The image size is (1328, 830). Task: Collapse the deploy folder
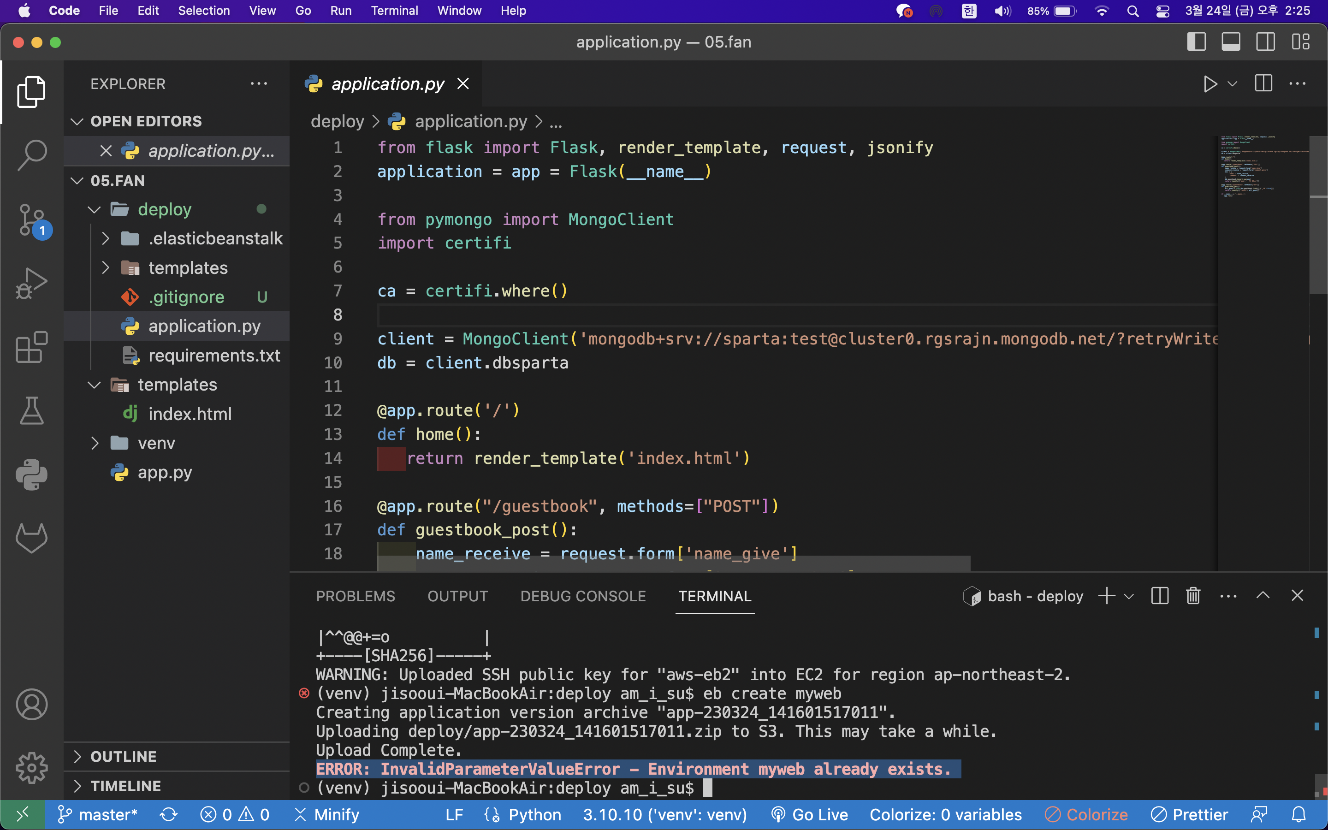[95, 209]
